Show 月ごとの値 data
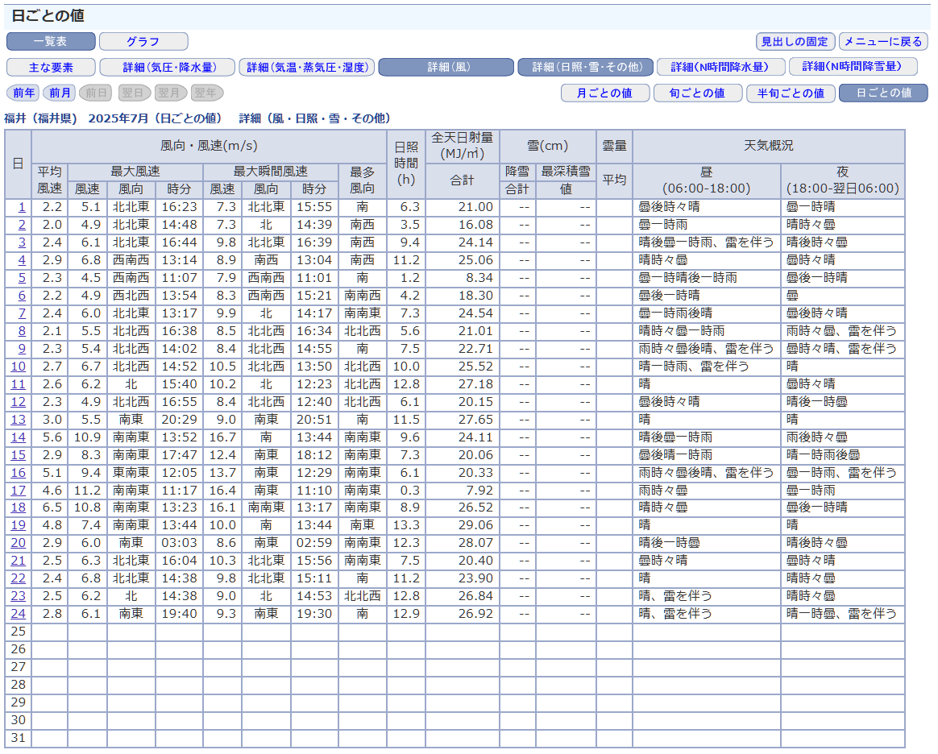The image size is (938, 754). (x=604, y=93)
